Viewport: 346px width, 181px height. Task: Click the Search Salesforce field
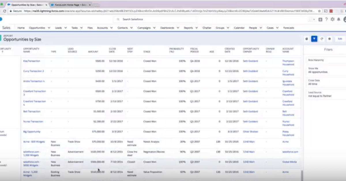pyautogui.click(x=155, y=19)
